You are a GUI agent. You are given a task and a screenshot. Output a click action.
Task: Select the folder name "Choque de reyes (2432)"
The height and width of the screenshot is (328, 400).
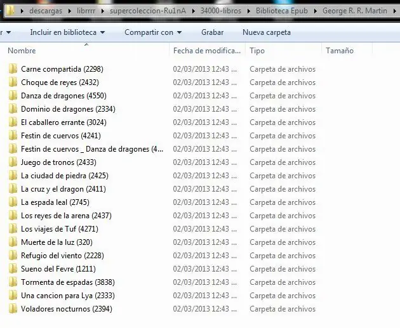tap(60, 82)
